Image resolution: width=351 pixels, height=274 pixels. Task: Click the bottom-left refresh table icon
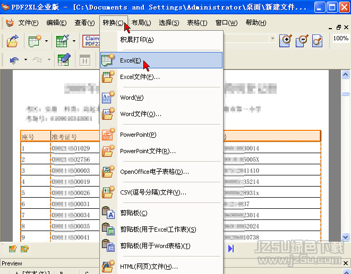[24, 249]
